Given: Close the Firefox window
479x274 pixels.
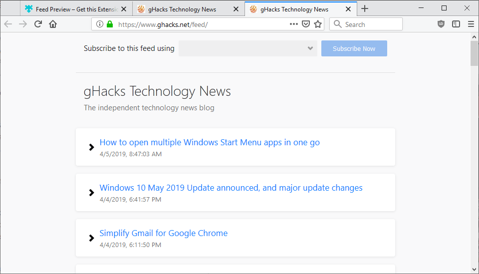Looking at the screenshot, I should (467, 8).
